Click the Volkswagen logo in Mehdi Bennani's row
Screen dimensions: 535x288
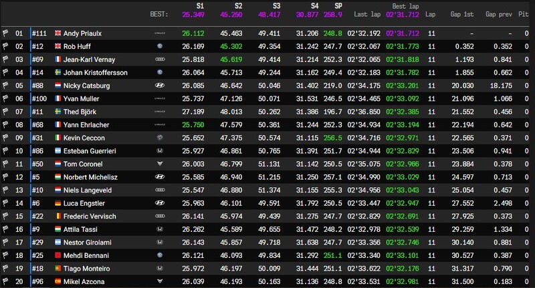[160, 255]
